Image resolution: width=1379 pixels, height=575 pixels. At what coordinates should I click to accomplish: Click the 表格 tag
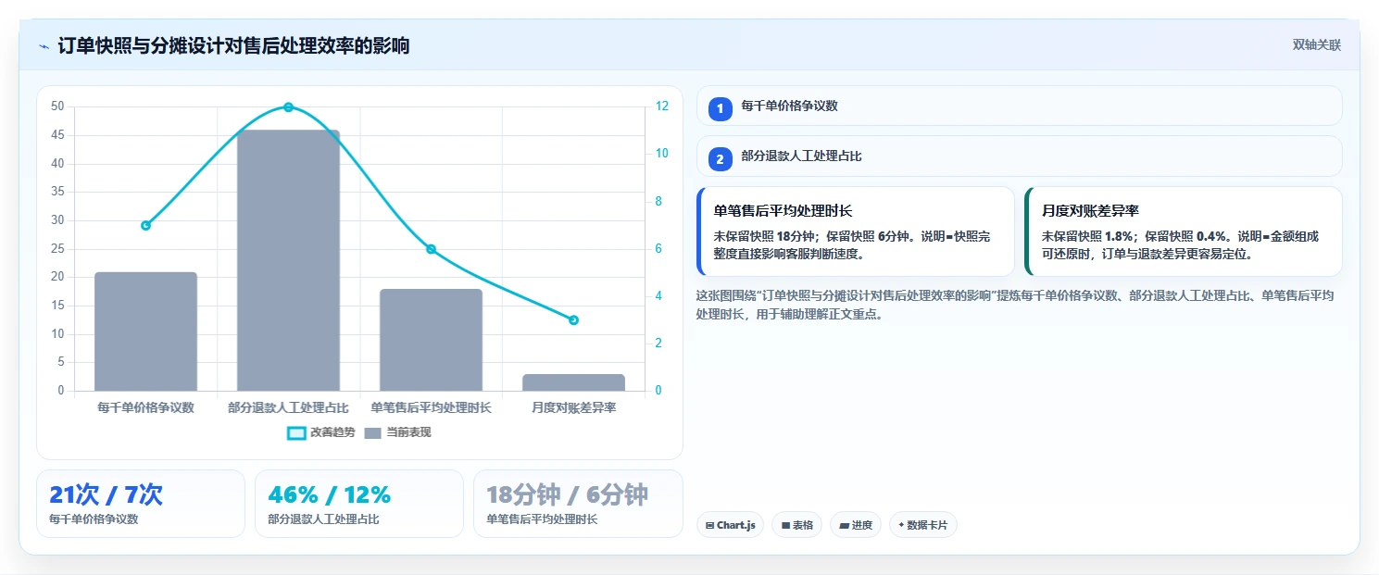796,525
